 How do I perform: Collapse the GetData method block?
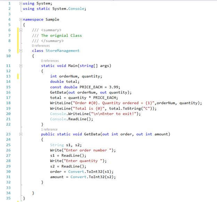pos(21,134)
